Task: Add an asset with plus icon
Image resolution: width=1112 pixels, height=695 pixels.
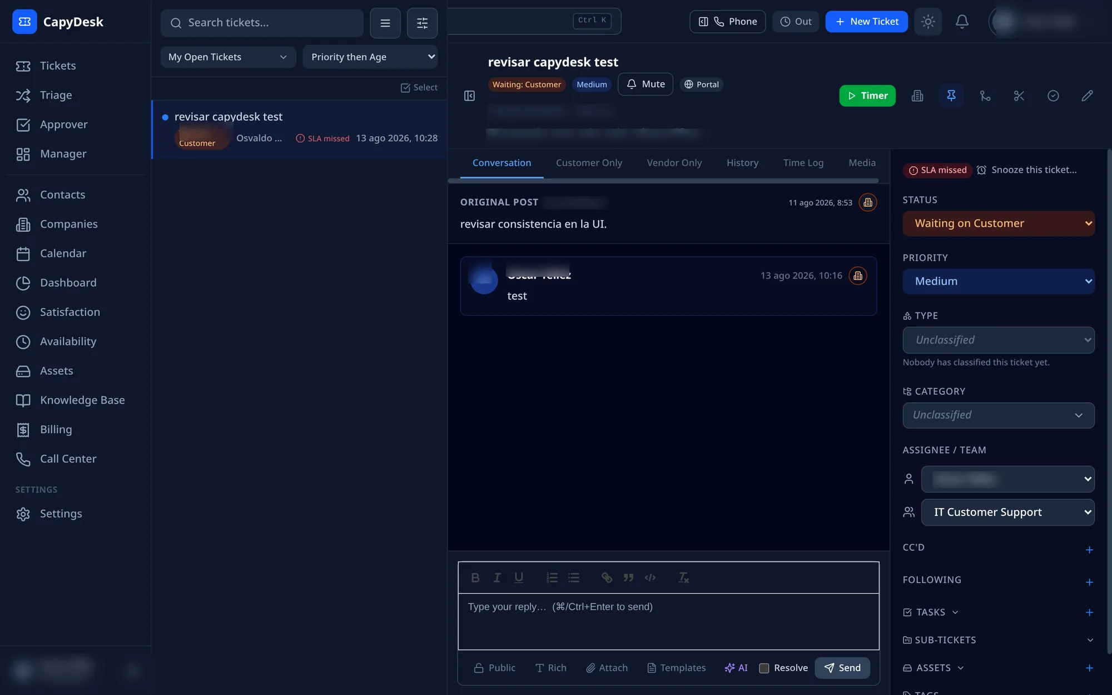Action: click(1089, 668)
